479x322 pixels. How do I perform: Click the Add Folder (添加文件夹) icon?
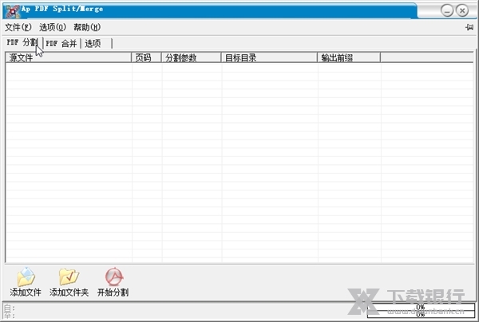pos(69,277)
